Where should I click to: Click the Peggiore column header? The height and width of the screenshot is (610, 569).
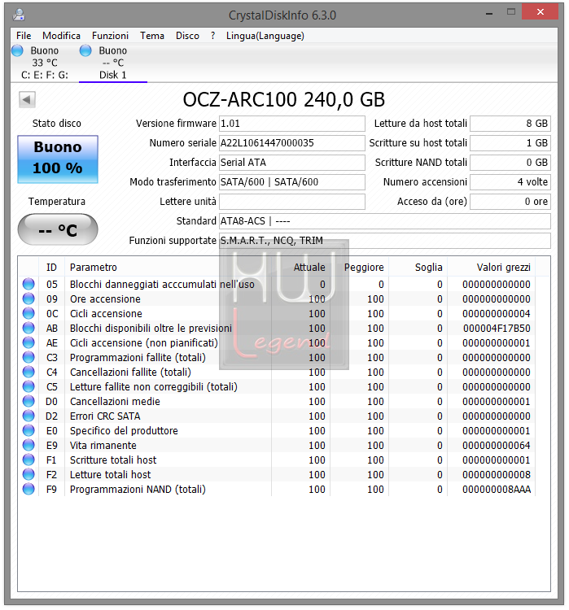(x=359, y=268)
